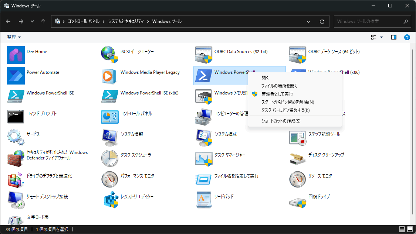Select the ファイル名を指定して実行 icon
The width and height of the screenshot is (416, 234).
coord(204,179)
